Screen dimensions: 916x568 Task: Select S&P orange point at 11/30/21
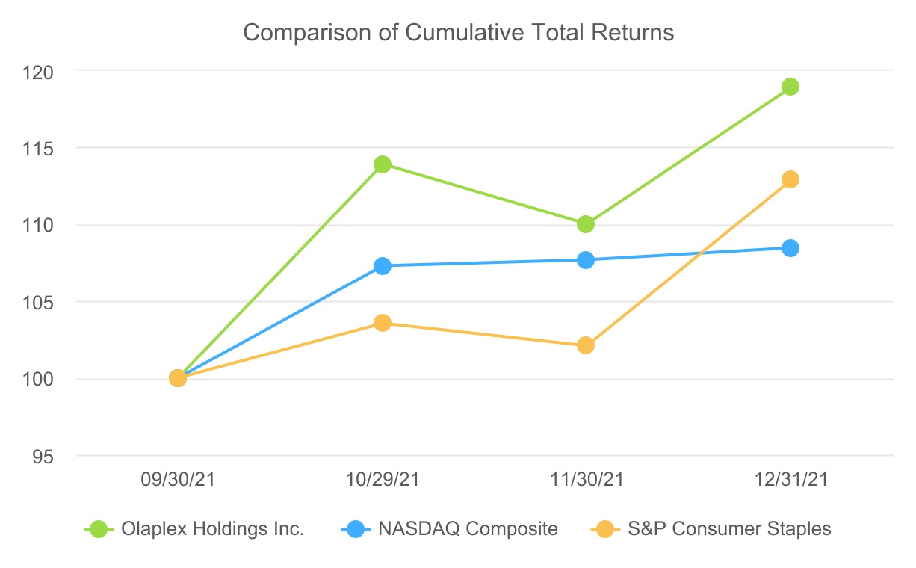[x=586, y=345]
